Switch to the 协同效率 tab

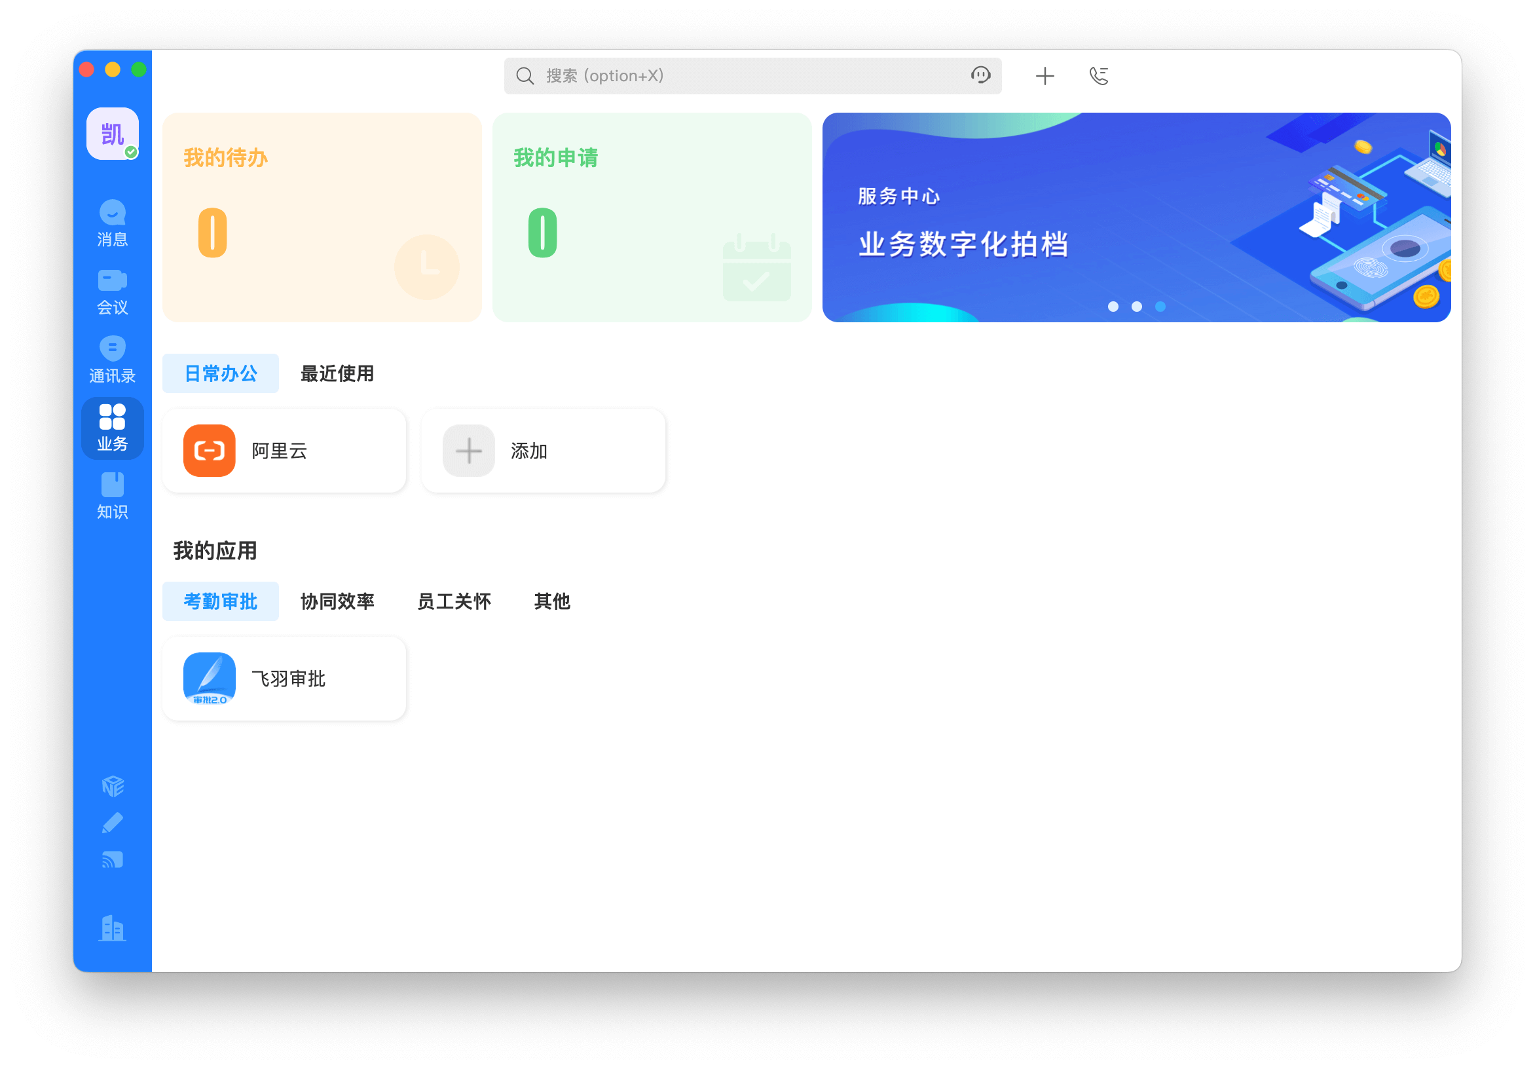pyautogui.click(x=337, y=601)
